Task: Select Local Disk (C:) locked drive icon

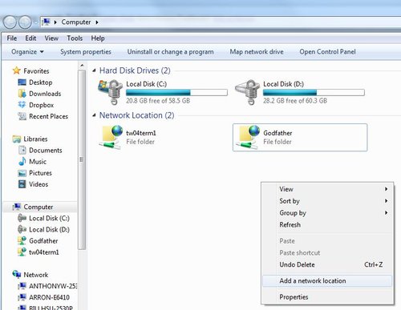Action: 111,92
